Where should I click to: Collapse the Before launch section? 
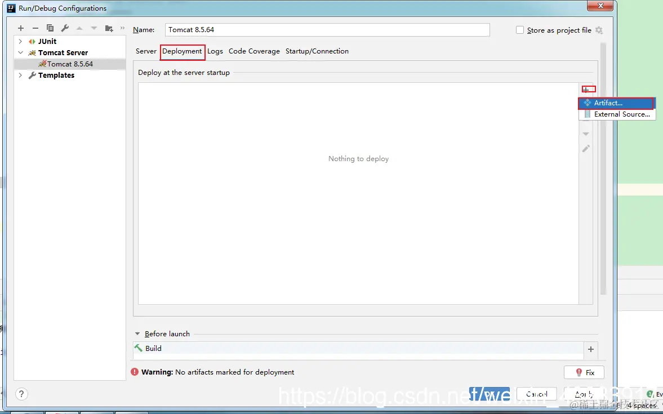(x=137, y=333)
